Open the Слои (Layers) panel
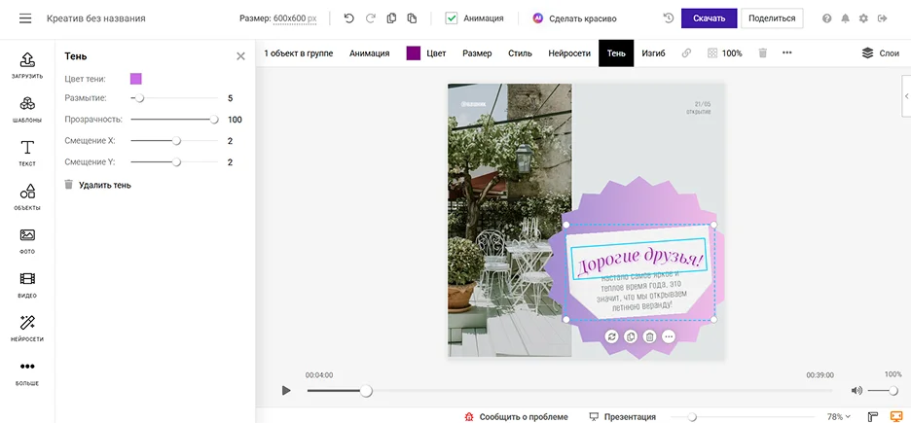 tap(880, 53)
